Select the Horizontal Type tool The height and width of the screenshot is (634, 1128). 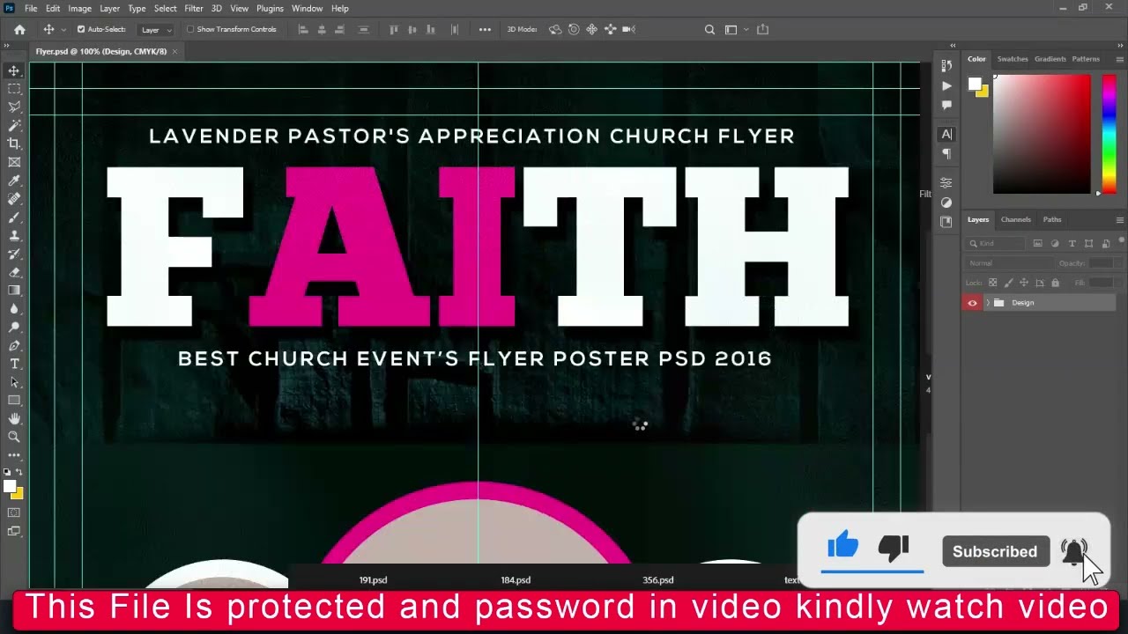pyautogui.click(x=14, y=364)
